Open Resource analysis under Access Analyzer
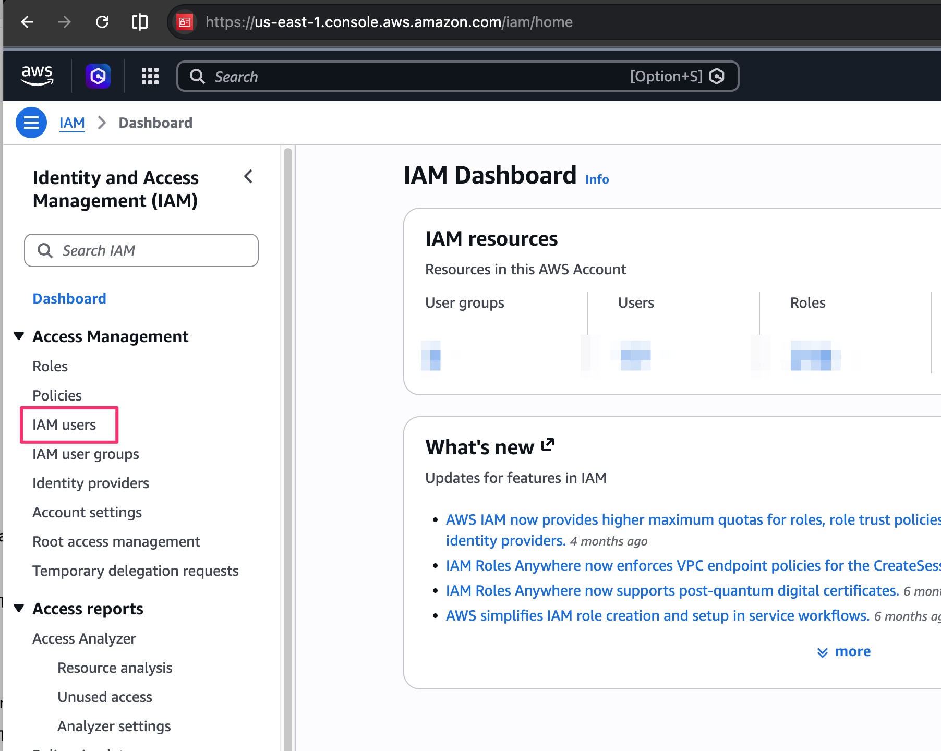Image resolution: width=941 pixels, height=751 pixels. (115, 668)
